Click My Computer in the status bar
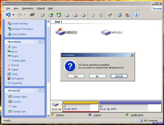This screenshot has width=164, height=125. 149,120
